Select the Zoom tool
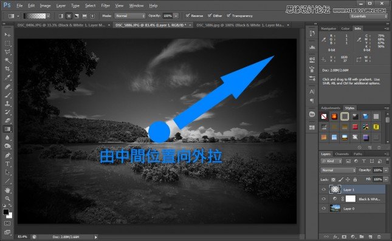The height and width of the screenshot is (241, 392). click(x=7, y=199)
